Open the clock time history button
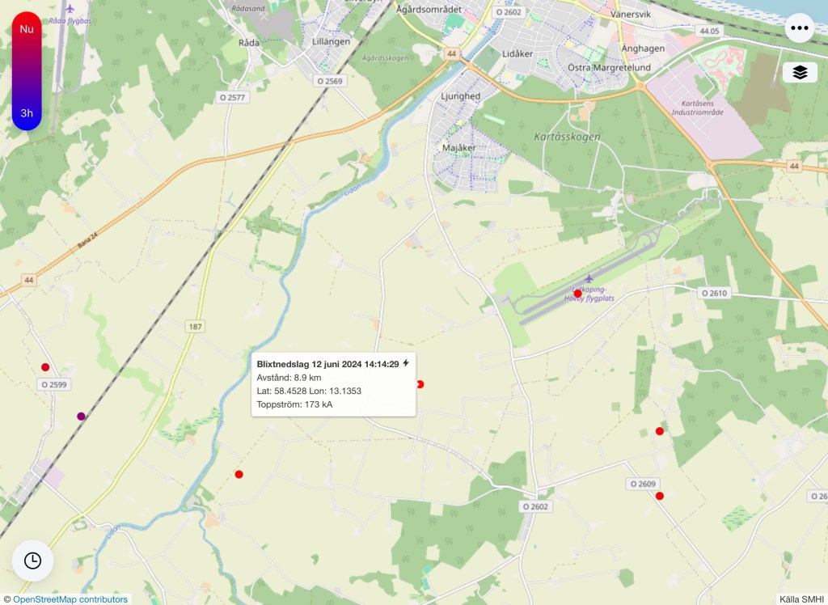828x605 pixels. (32, 561)
